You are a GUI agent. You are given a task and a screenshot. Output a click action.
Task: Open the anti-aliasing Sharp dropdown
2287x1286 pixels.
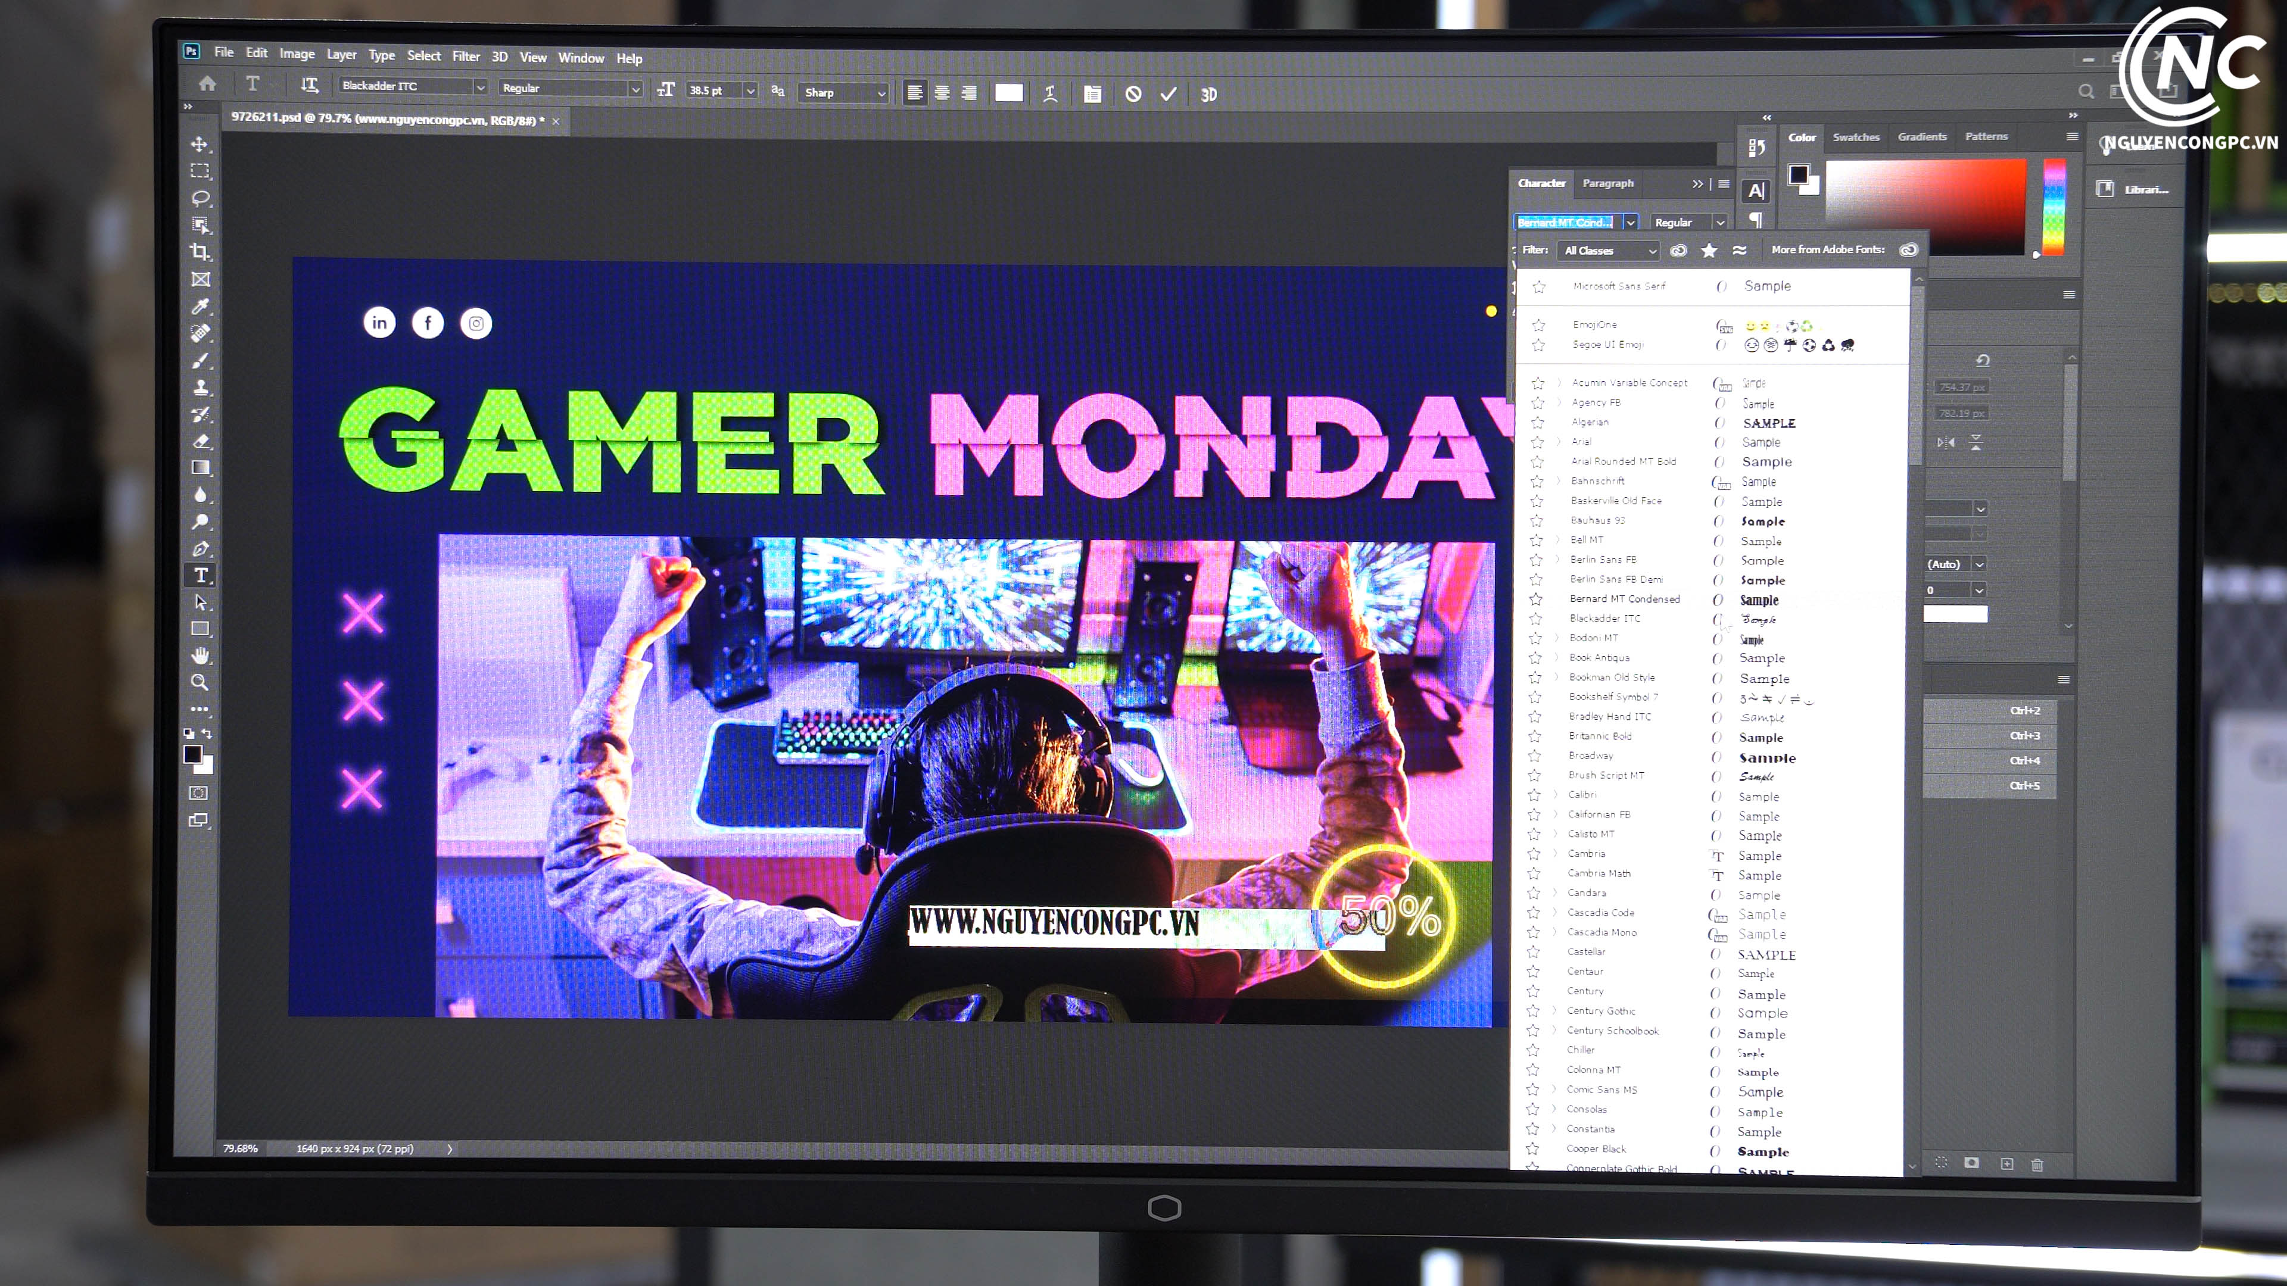881,93
